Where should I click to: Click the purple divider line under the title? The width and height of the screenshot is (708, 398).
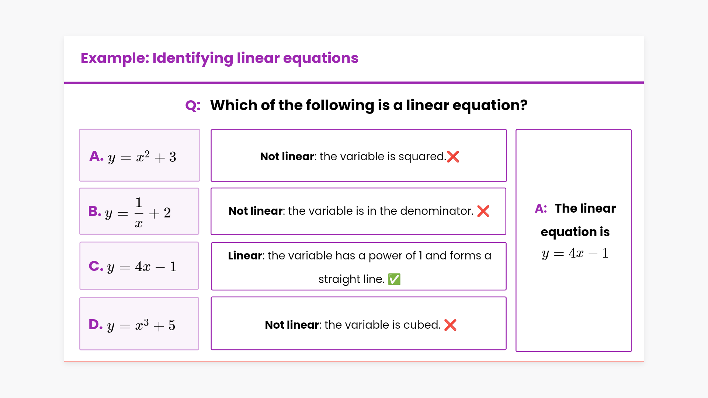[354, 83]
